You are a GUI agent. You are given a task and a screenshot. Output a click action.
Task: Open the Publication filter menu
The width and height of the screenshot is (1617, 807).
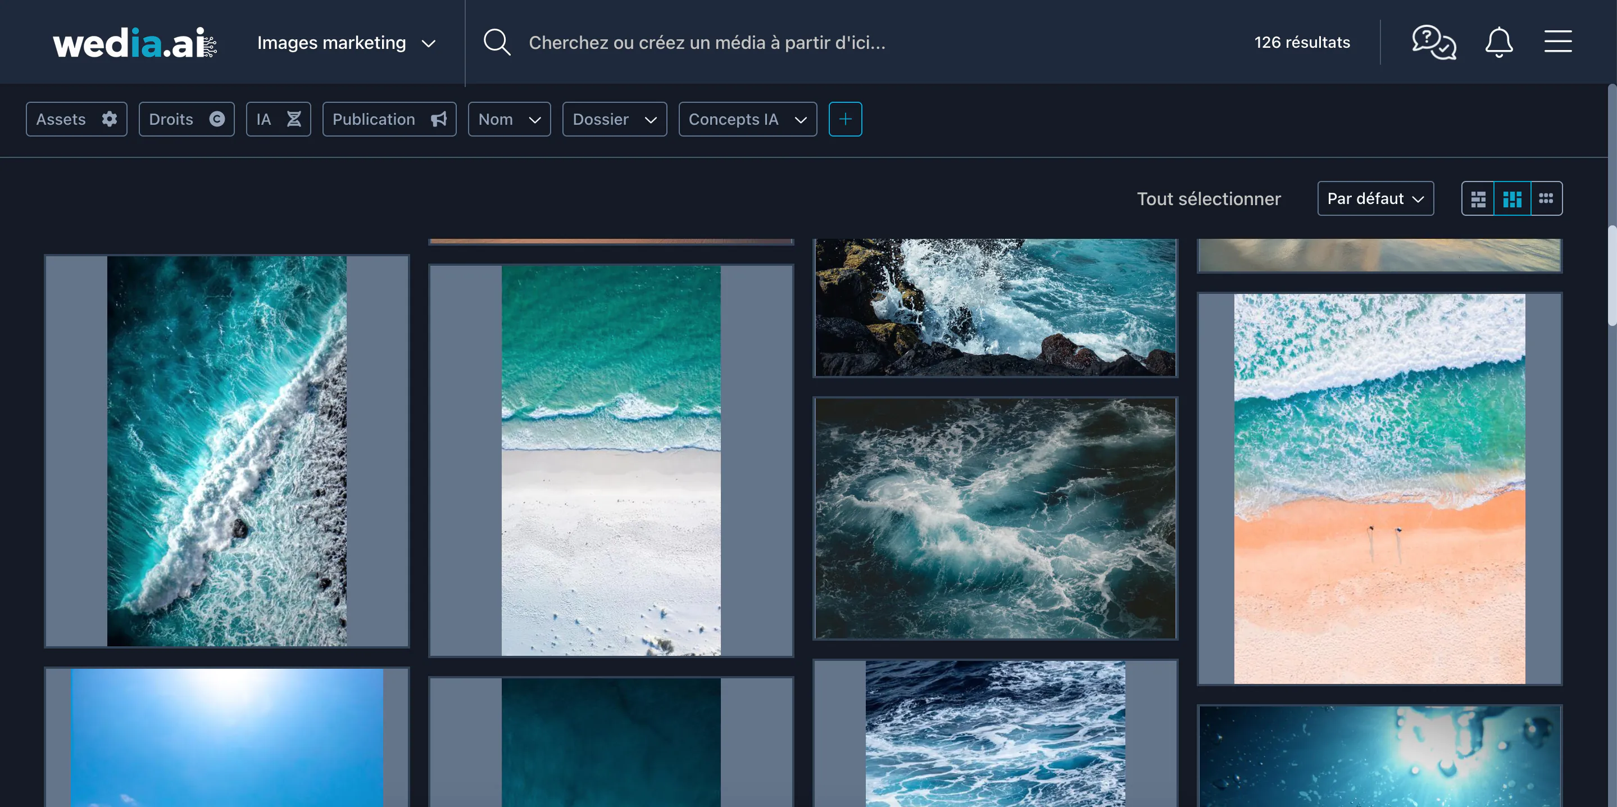pos(389,119)
